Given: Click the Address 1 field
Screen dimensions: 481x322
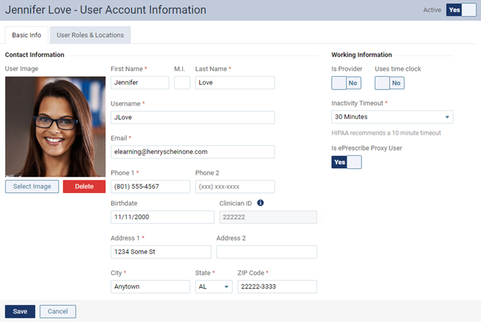Looking at the screenshot, I should tap(161, 251).
